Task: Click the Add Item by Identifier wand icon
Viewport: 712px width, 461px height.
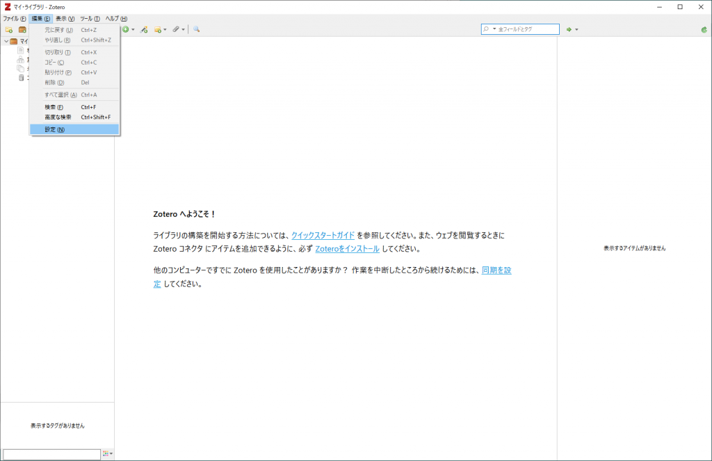Action: click(x=144, y=29)
